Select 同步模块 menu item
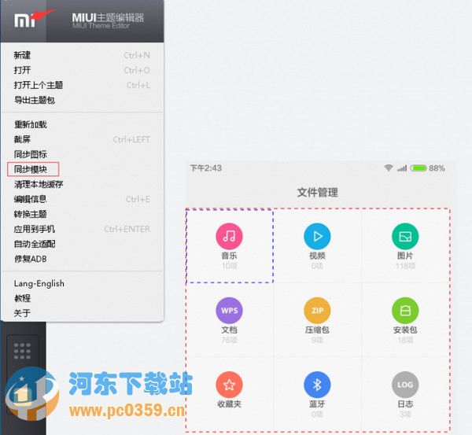The image size is (472, 435). (82, 169)
